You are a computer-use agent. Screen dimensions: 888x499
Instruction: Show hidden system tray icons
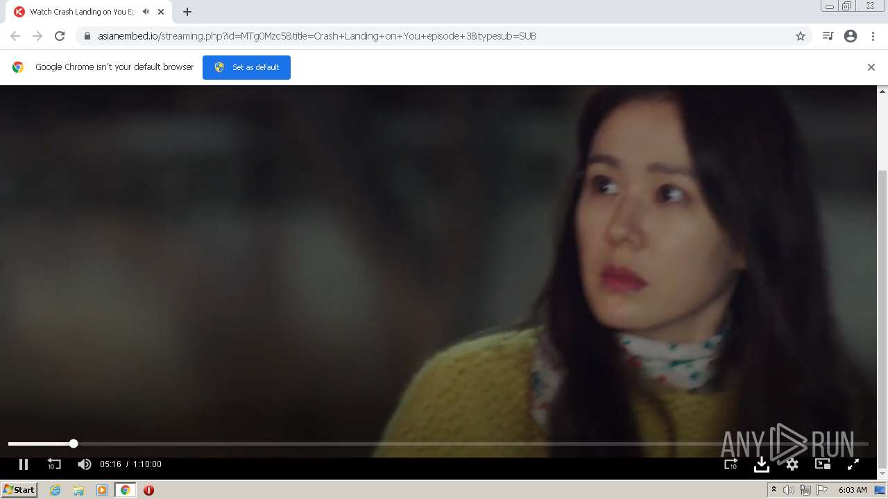[x=774, y=490]
